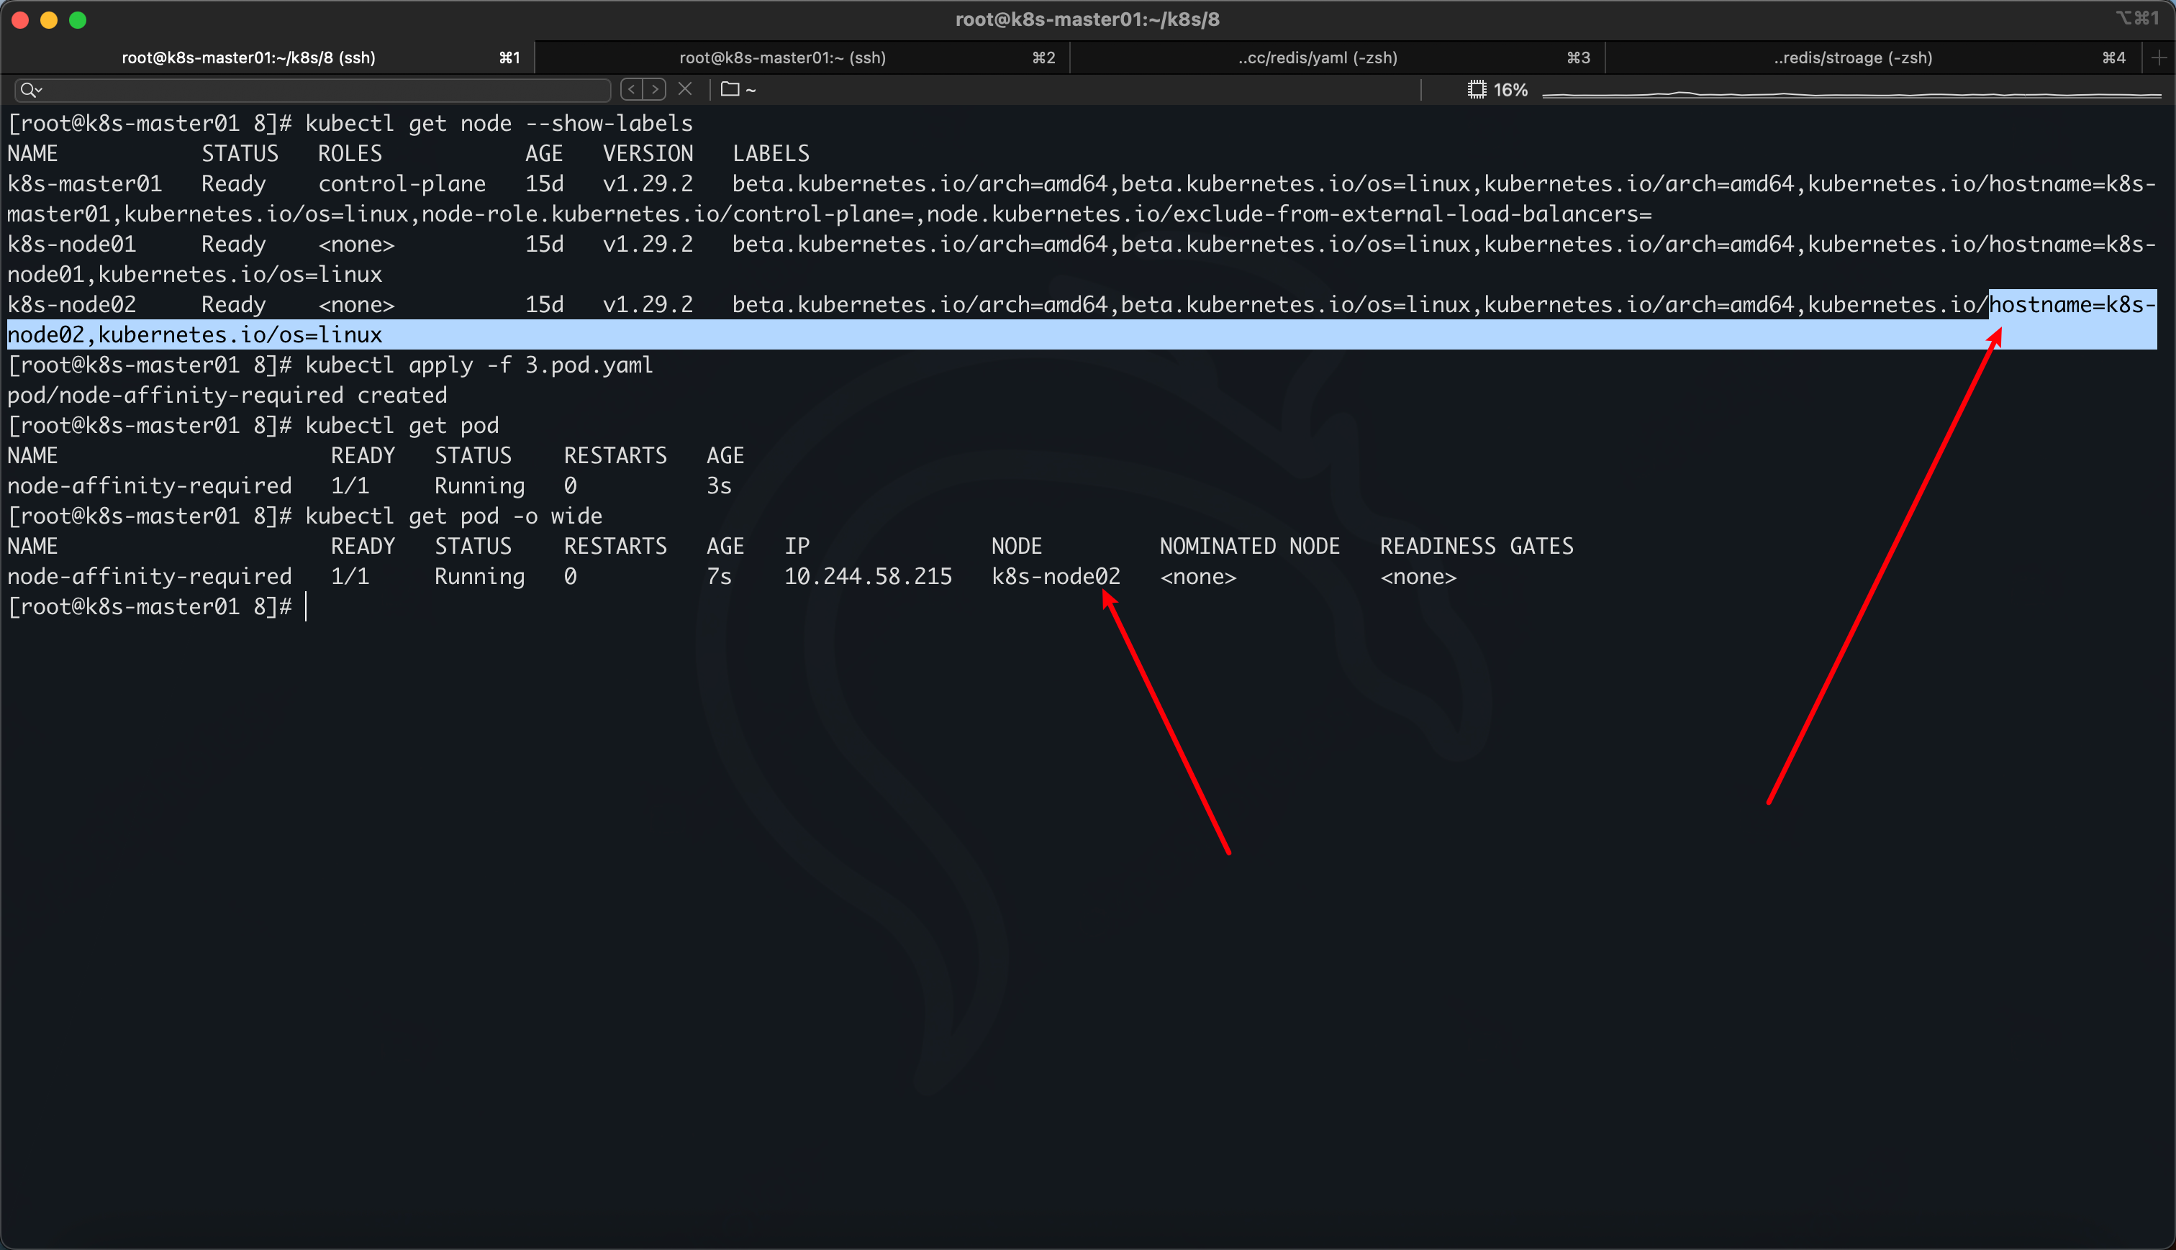The width and height of the screenshot is (2176, 1250).
Task: Click the 16% CPU usage label
Action: pos(1510,89)
